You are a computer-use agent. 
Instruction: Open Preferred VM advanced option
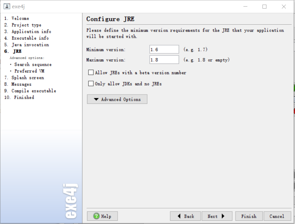tap(29, 71)
